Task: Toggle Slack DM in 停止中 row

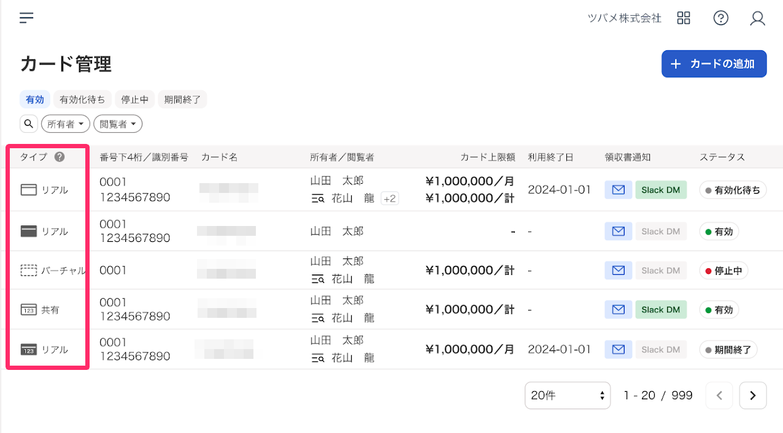Action: point(661,270)
